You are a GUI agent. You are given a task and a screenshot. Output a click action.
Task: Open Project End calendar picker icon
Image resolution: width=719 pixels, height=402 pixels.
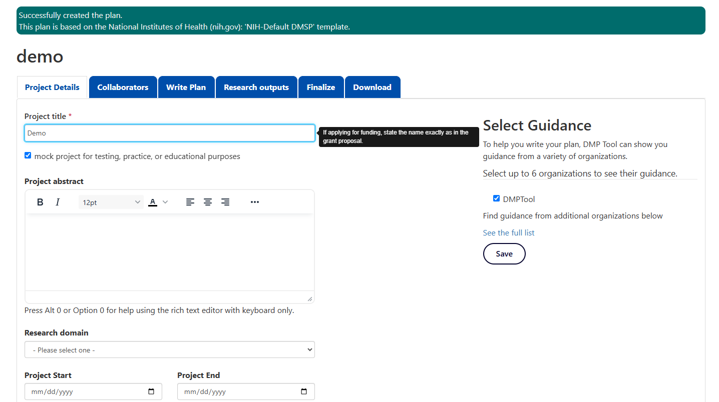click(x=304, y=391)
